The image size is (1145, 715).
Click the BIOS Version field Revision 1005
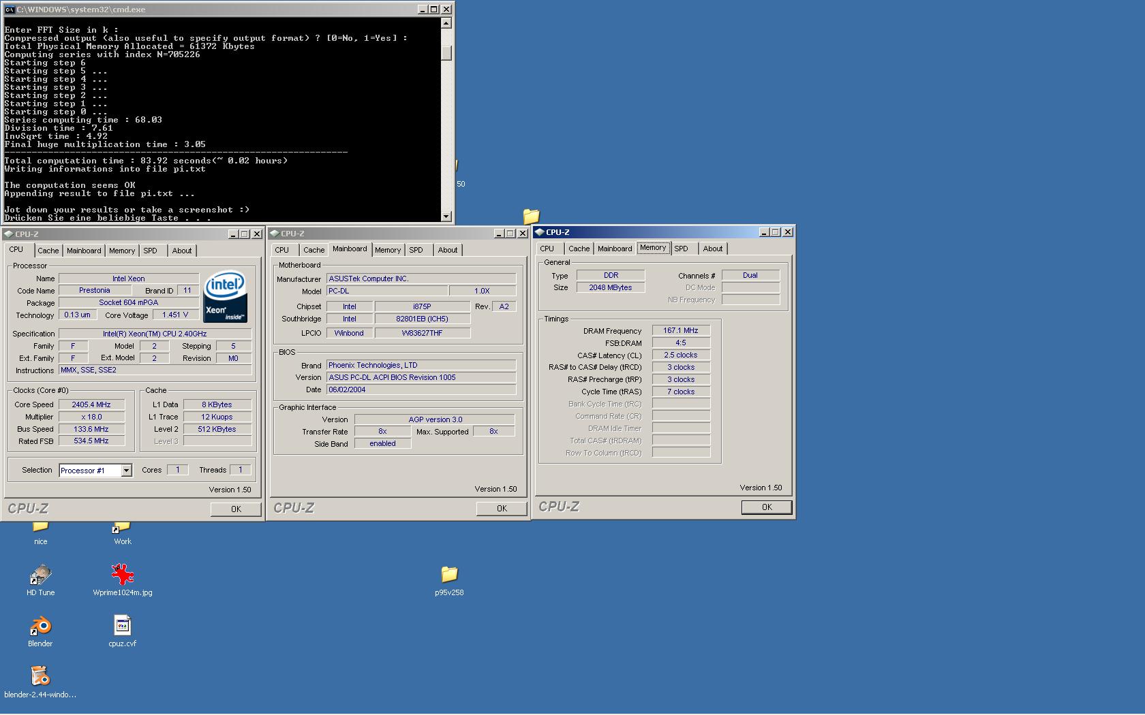point(421,377)
